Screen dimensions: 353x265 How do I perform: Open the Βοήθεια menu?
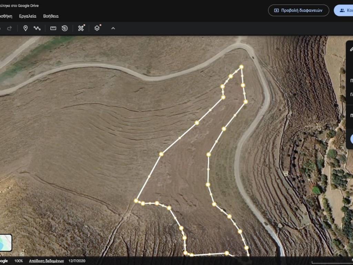pyautogui.click(x=51, y=16)
